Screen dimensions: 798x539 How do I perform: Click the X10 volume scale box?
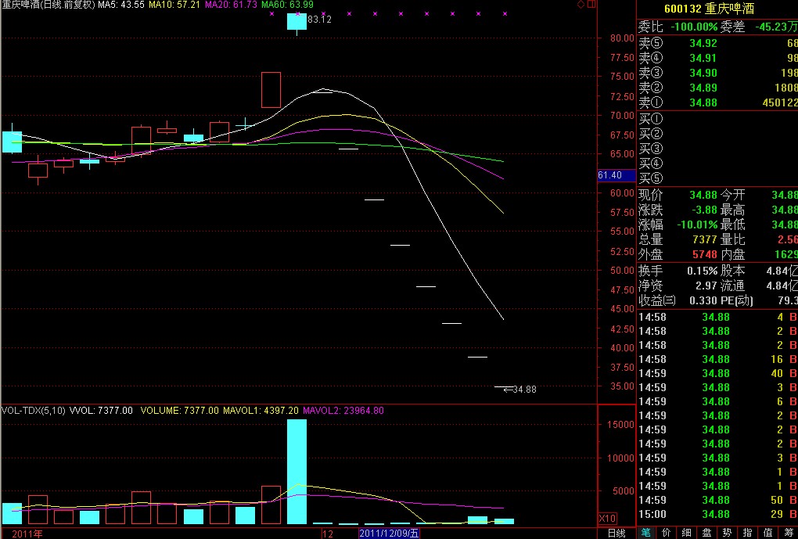(606, 518)
